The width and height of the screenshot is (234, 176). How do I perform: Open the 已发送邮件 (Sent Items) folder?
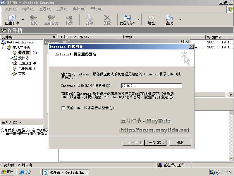tap(27, 63)
